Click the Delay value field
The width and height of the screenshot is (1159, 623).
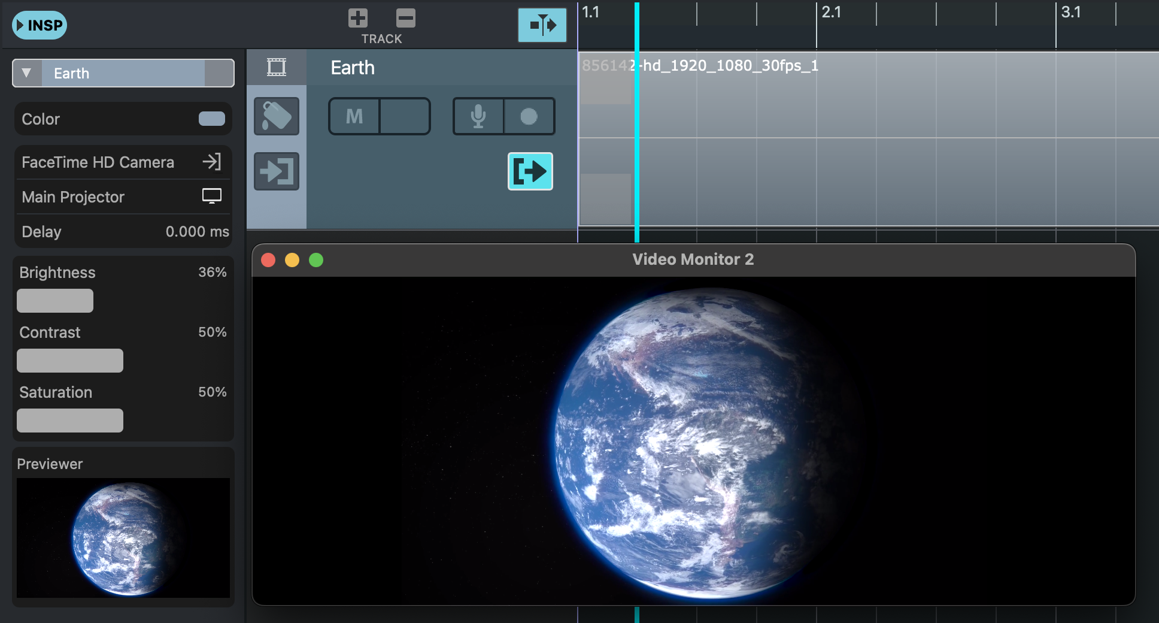coord(197,232)
